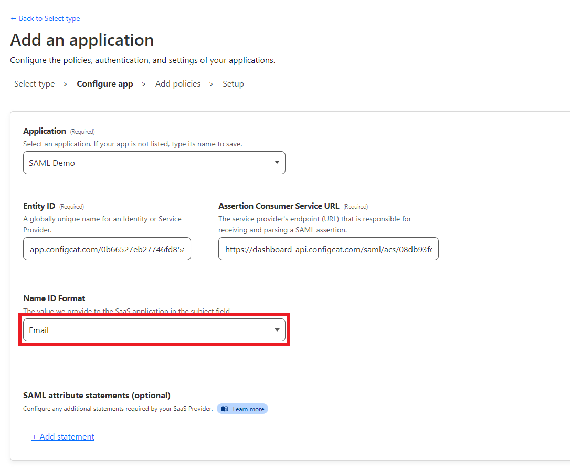The width and height of the screenshot is (570, 470).
Task: Click the Application dropdown arrow icon
Action: point(277,163)
